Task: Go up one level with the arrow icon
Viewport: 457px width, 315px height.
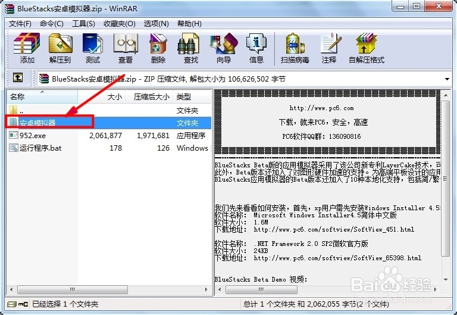Action: pos(18,77)
